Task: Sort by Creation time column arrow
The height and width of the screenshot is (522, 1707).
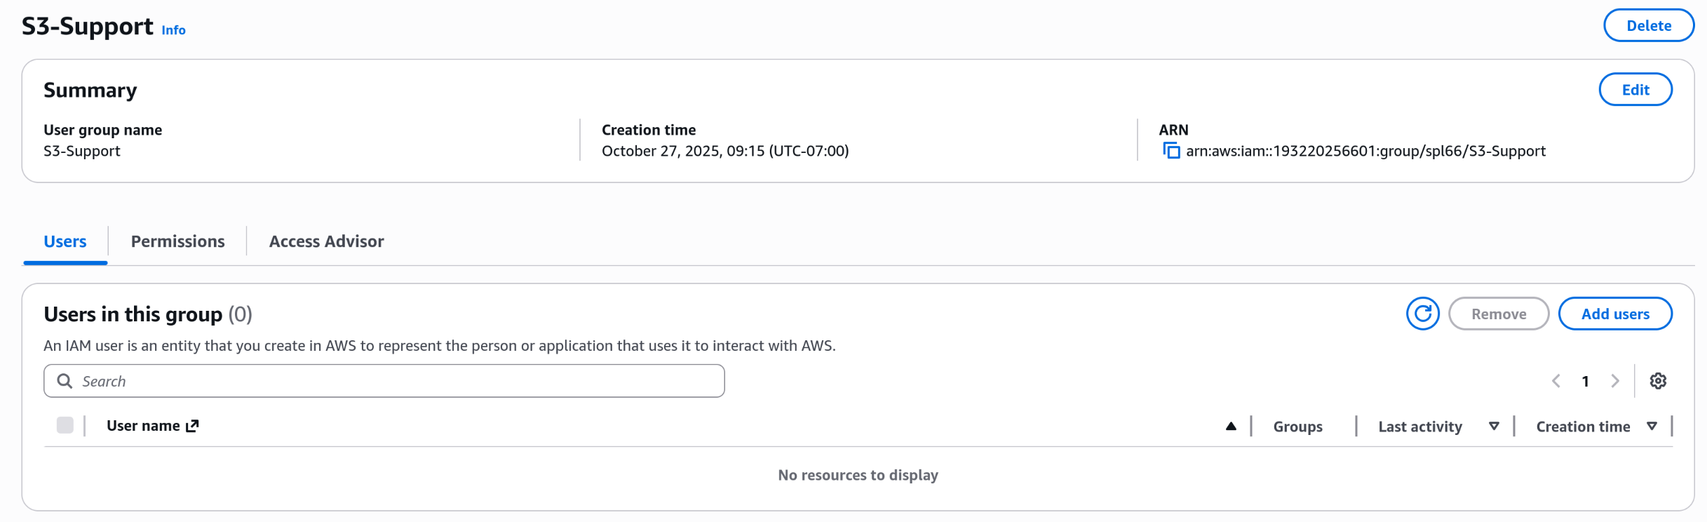Action: coord(1652,426)
